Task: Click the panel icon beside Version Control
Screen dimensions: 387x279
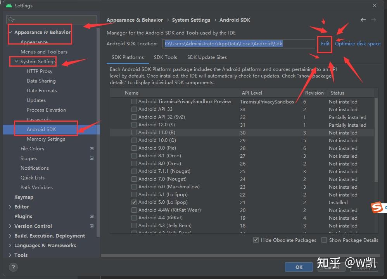Action: point(92,226)
